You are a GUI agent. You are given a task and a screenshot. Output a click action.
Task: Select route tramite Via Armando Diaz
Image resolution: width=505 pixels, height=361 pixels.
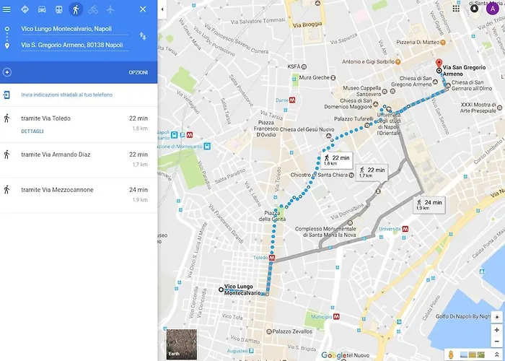79,160
